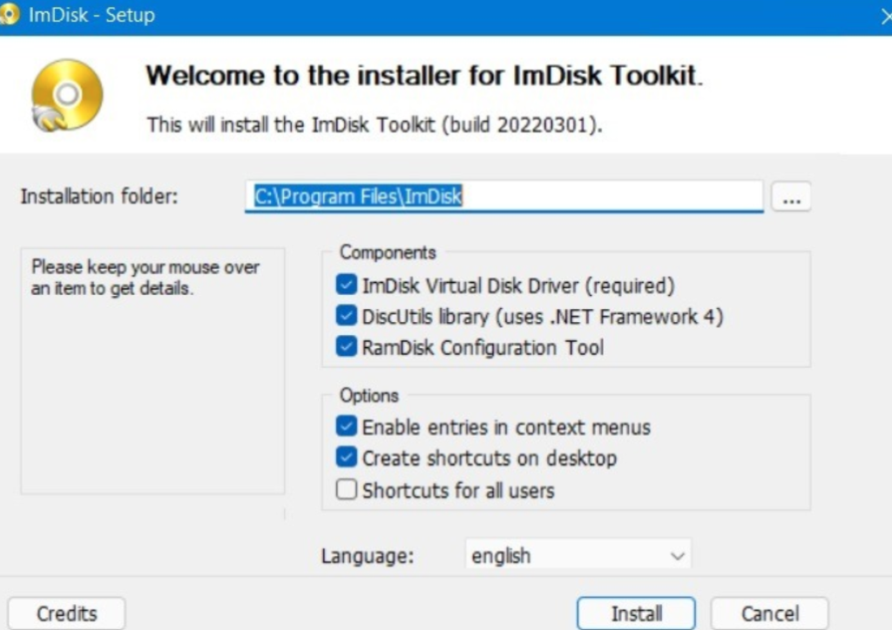Uncheck the DiscUtils library component
The image size is (892, 630).
[x=346, y=316]
